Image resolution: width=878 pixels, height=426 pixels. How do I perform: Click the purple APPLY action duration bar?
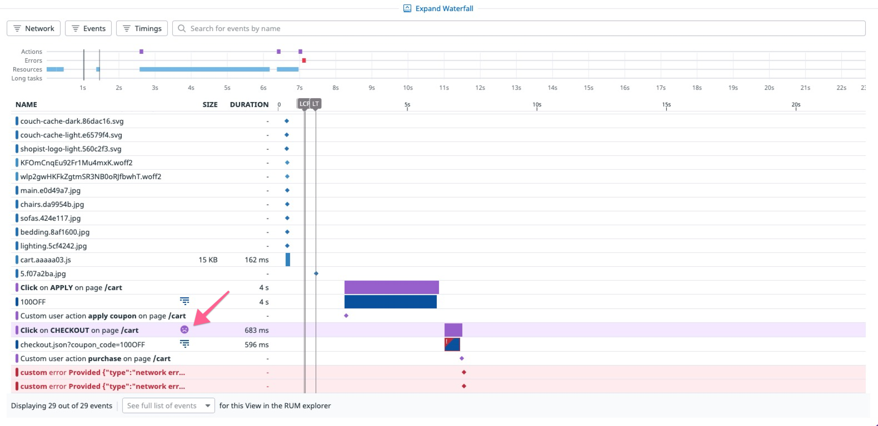point(392,287)
